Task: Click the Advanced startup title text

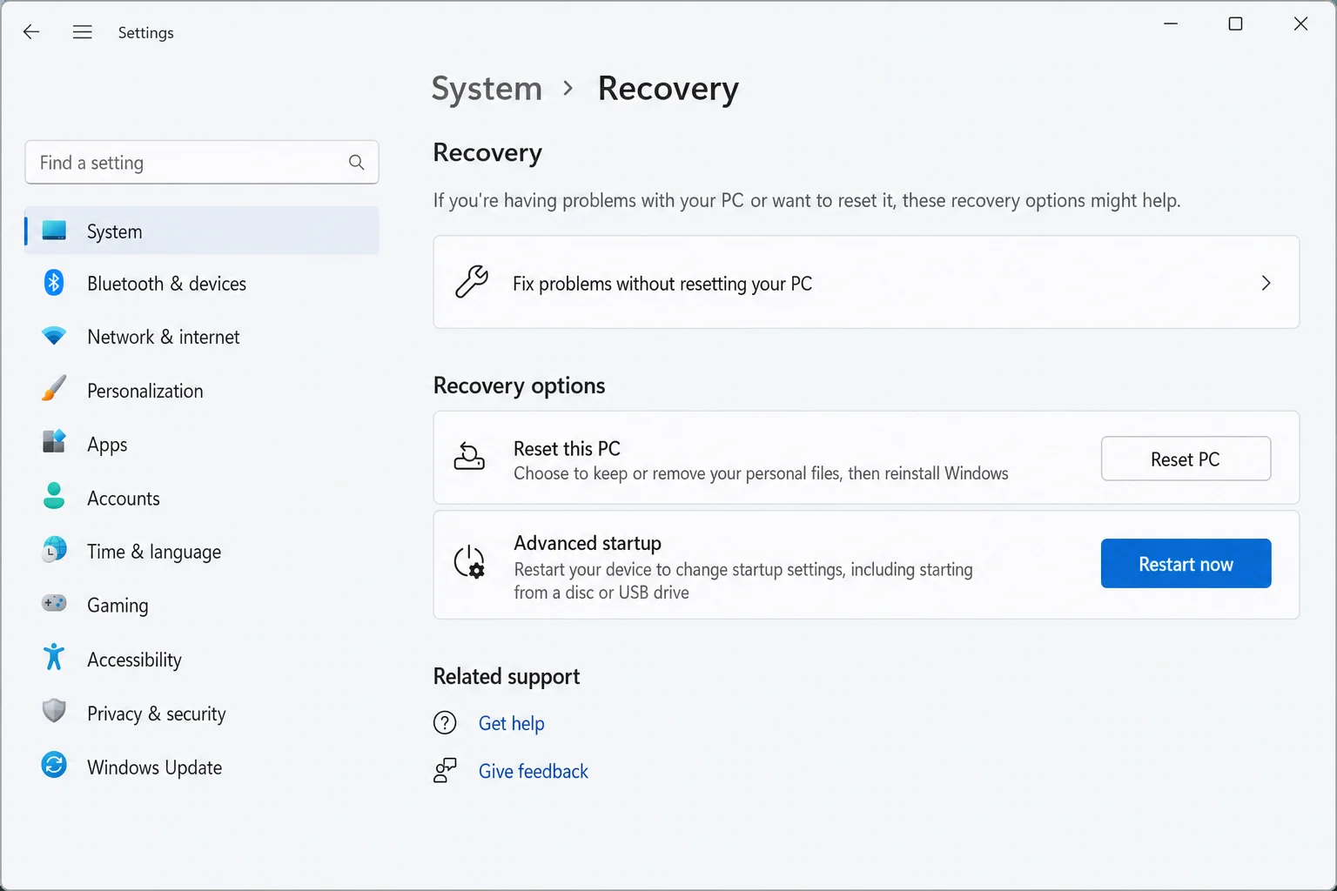Action: coord(588,543)
